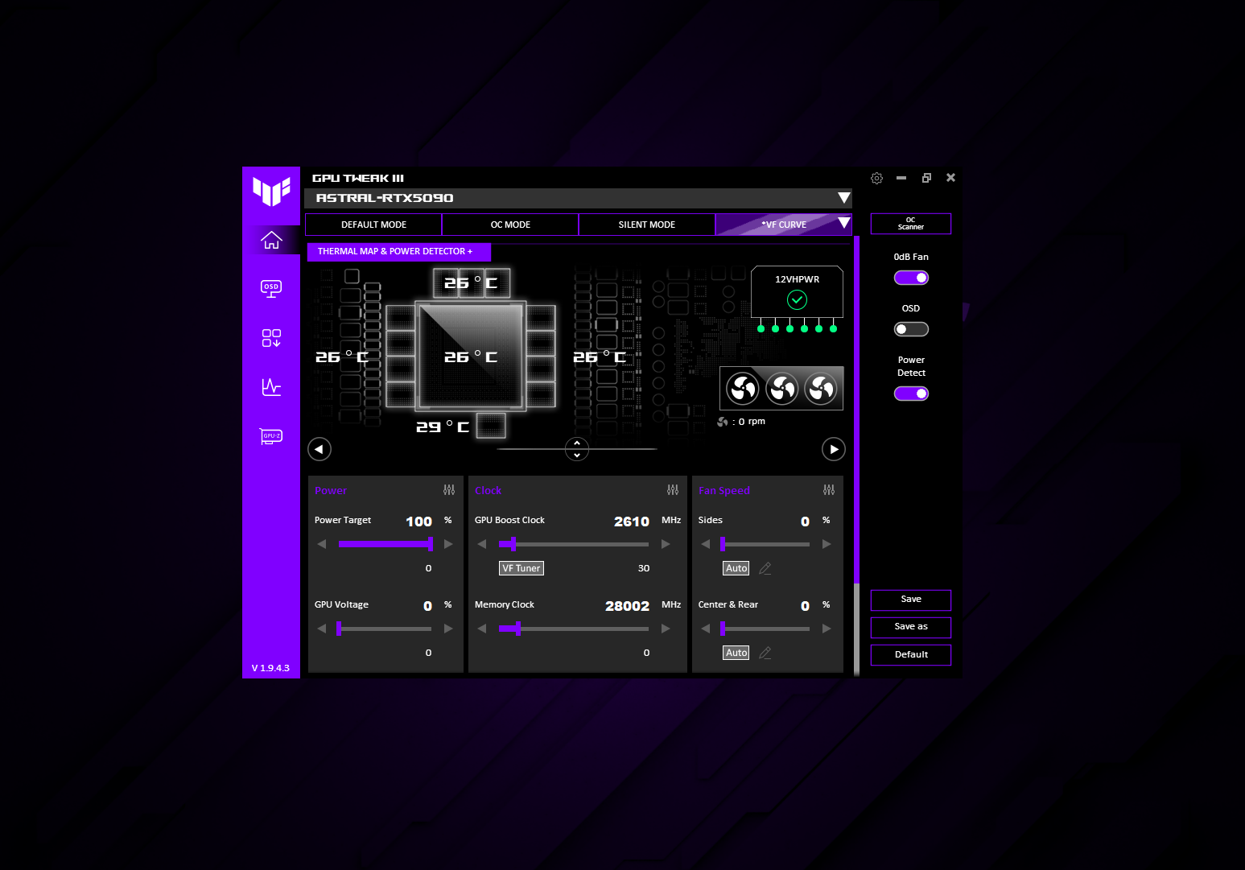Go to the next thermal map page
This screenshot has height=870, width=1245.
coord(834,449)
